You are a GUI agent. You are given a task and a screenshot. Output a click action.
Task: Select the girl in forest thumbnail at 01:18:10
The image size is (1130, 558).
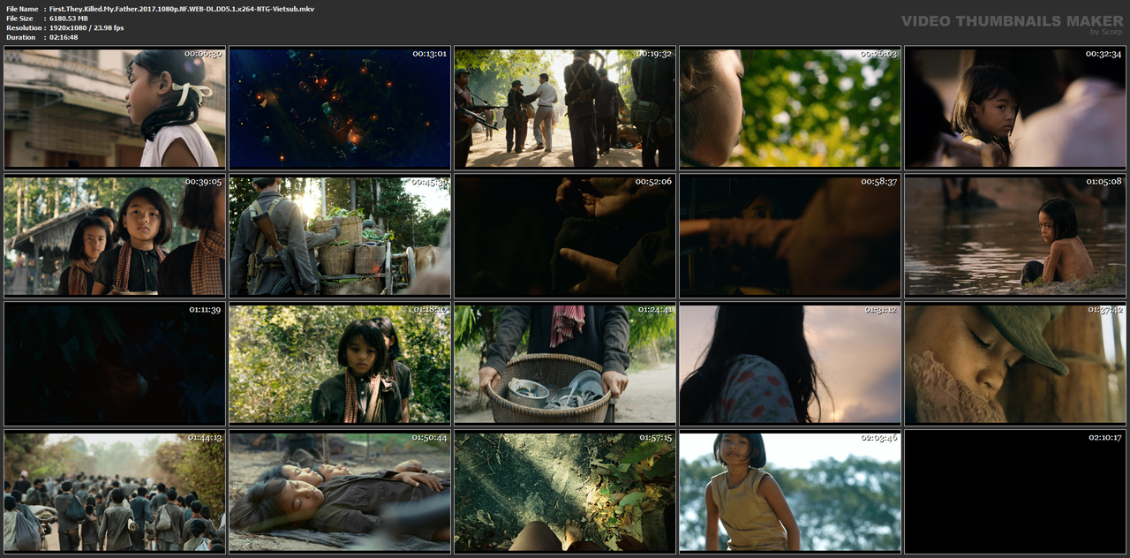click(340, 364)
